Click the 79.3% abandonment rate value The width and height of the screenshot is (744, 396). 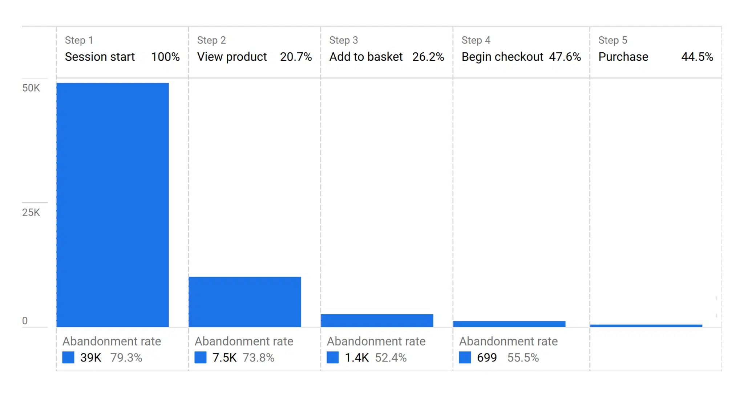click(x=126, y=357)
